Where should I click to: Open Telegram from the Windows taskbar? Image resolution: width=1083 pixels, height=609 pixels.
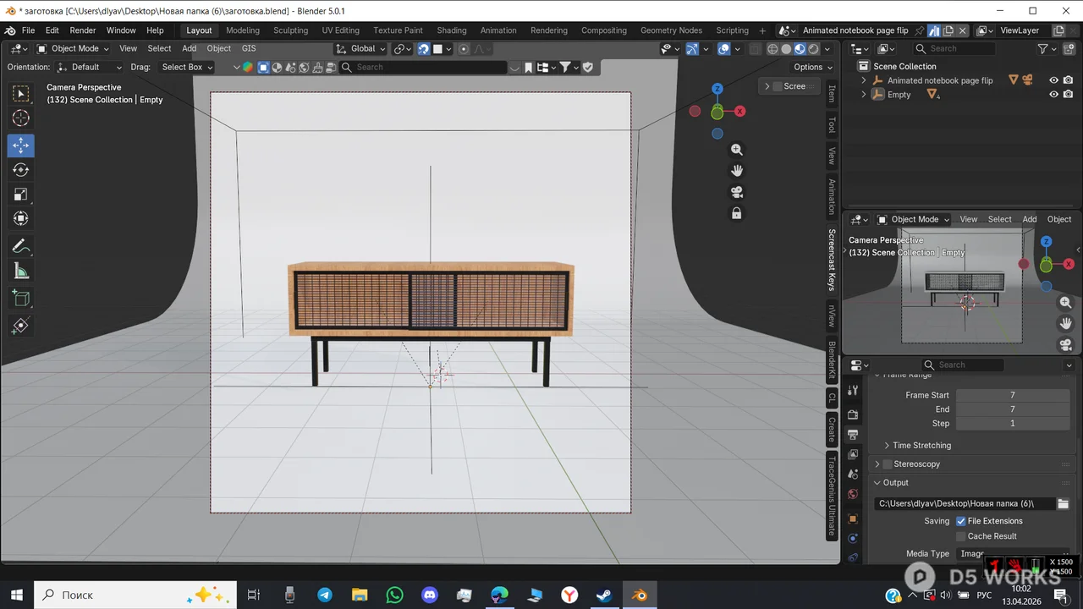(x=325, y=595)
